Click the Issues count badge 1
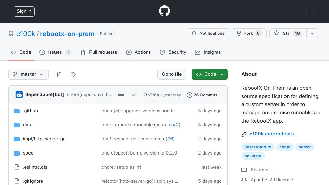This screenshot has width=329, height=185. coord(68,52)
